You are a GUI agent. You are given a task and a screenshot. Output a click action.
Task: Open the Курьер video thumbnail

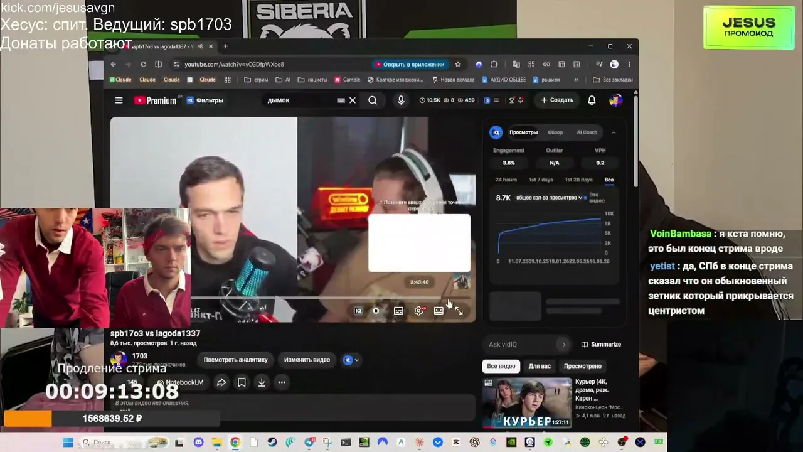[527, 402]
